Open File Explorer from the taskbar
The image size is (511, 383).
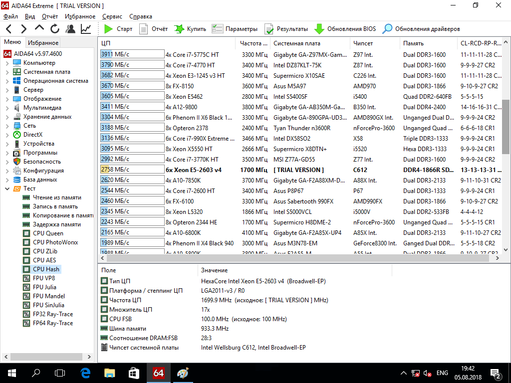coord(109,373)
